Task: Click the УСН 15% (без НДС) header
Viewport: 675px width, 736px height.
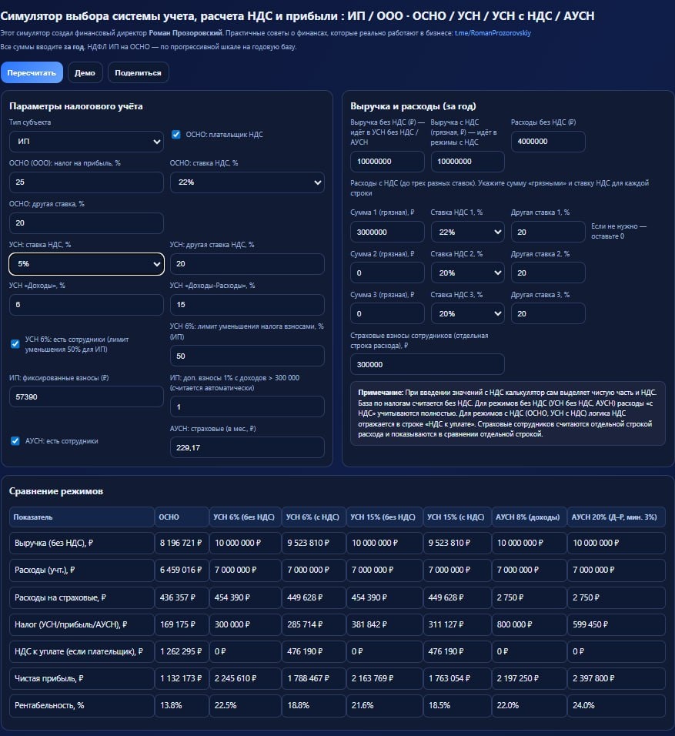Action: [384, 517]
